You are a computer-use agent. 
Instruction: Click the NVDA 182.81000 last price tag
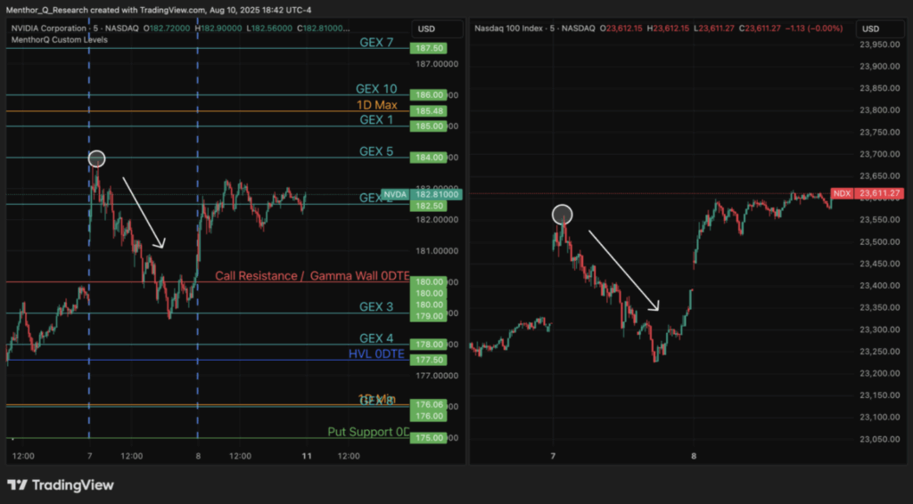(x=422, y=194)
